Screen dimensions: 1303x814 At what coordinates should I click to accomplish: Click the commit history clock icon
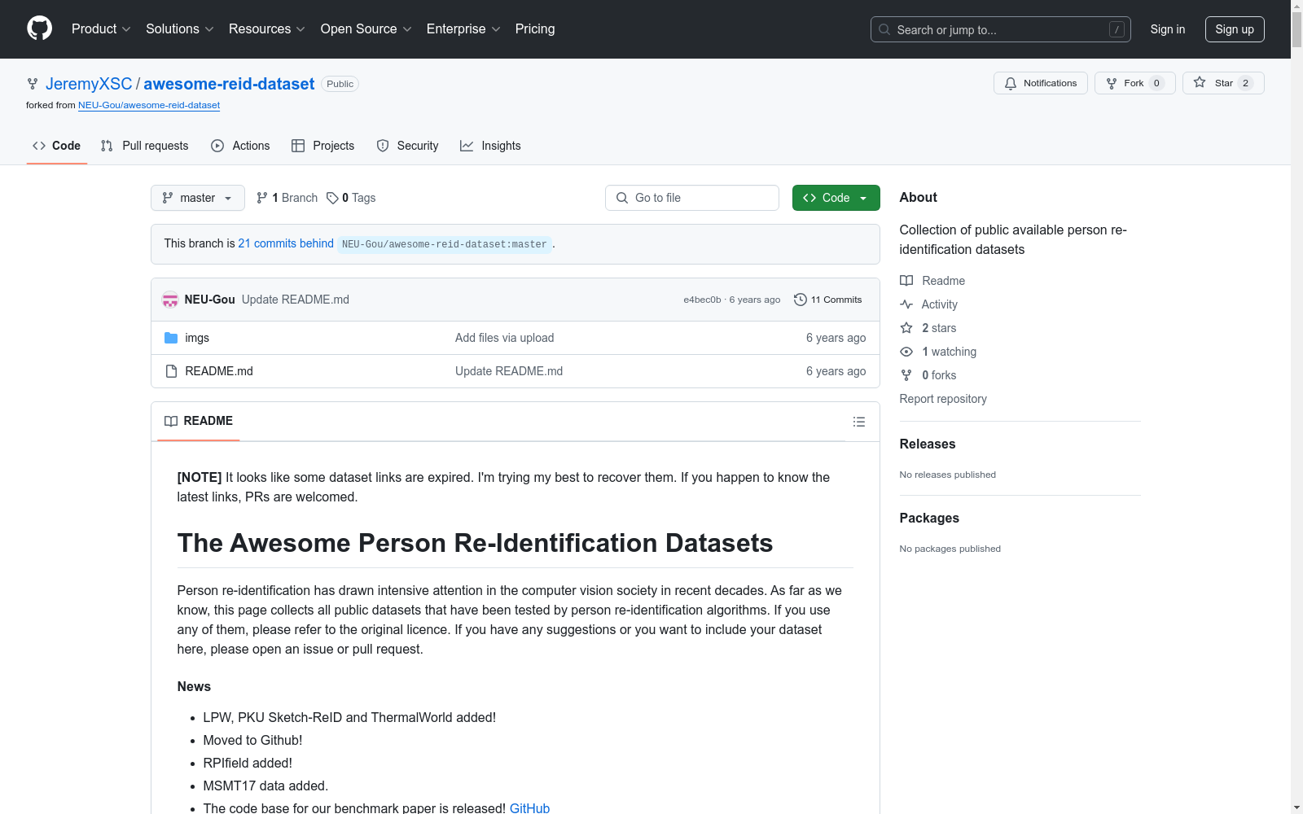click(x=801, y=300)
